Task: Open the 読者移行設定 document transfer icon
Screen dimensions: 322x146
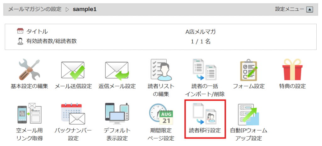Action: 205,114
